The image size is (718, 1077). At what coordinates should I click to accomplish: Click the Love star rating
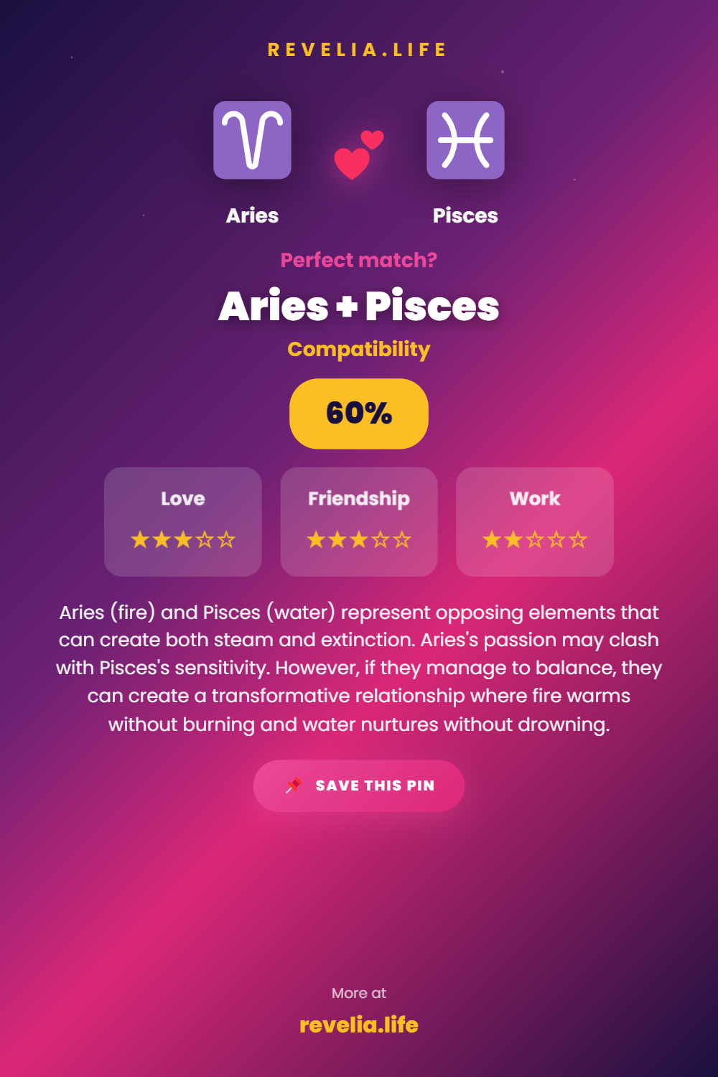pyautogui.click(x=183, y=540)
